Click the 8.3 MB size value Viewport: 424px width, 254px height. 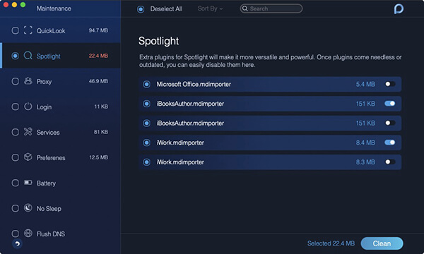365,162
